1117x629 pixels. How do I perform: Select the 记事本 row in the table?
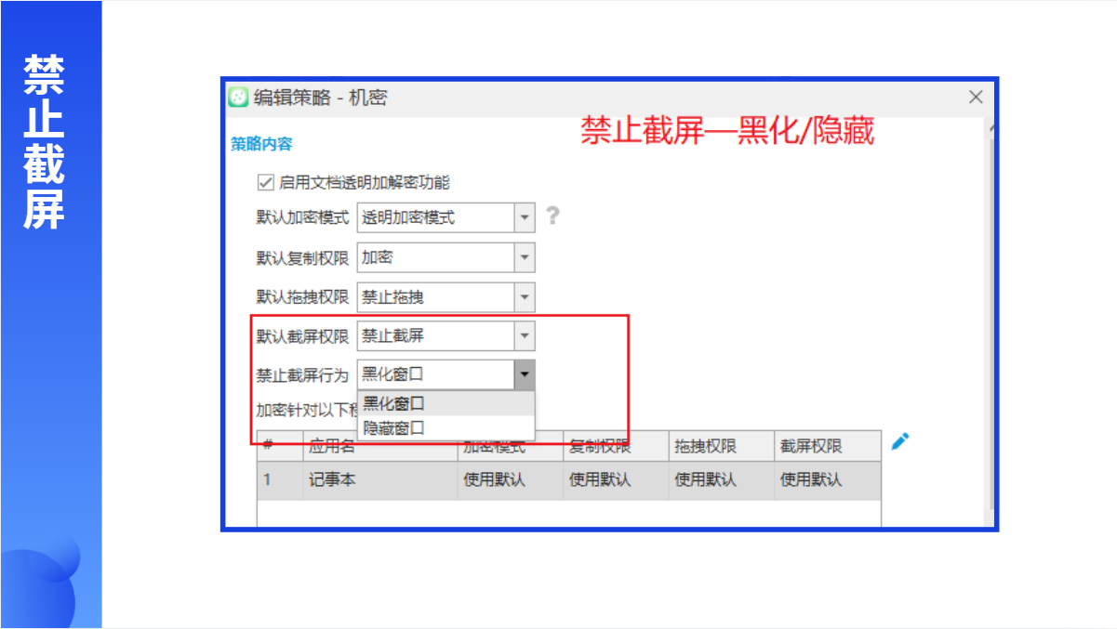pos(333,480)
